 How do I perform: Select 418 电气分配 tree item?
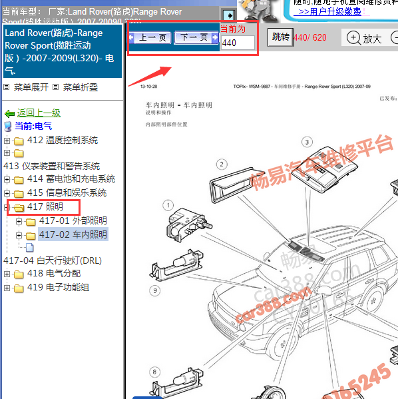click(x=54, y=274)
